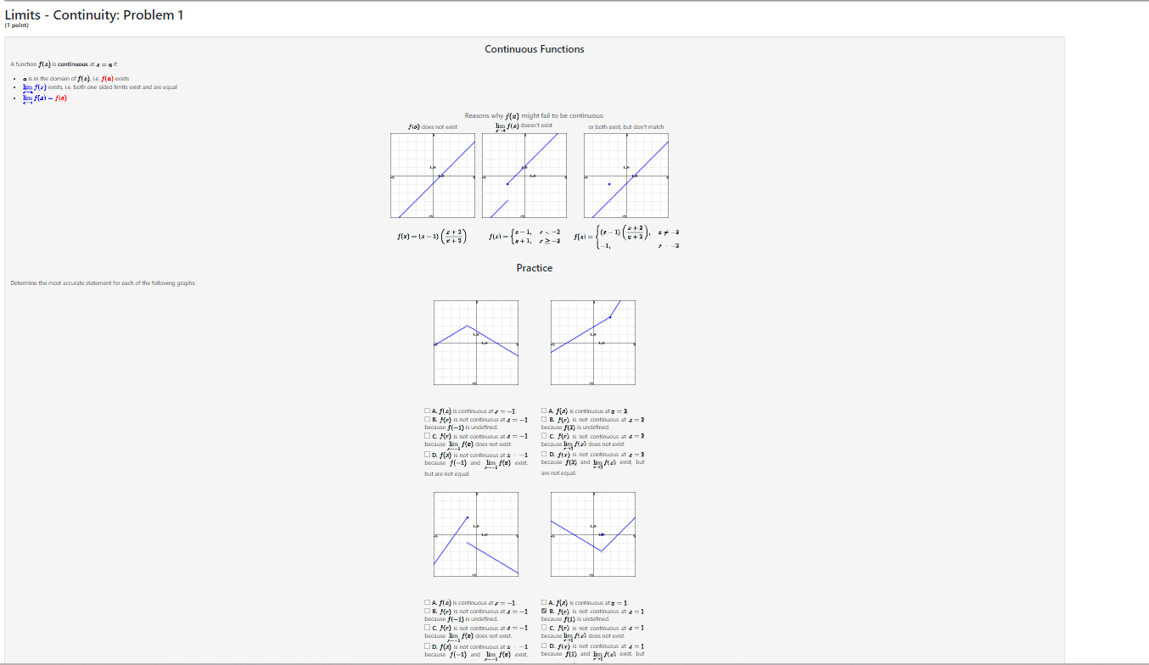This screenshot has width=1149, height=665.
Task: Click the example graph labeled f(a) does not exist
Action: tap(432, 175)
